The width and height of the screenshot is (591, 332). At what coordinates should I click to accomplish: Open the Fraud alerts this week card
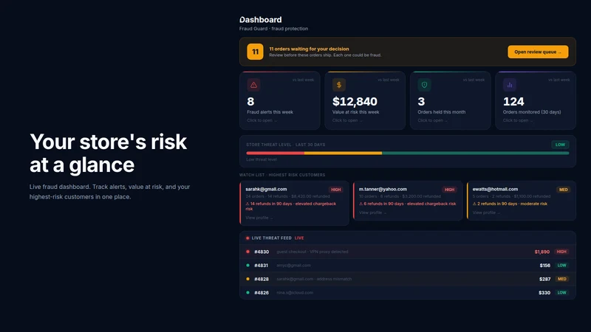tap(280, 100)
